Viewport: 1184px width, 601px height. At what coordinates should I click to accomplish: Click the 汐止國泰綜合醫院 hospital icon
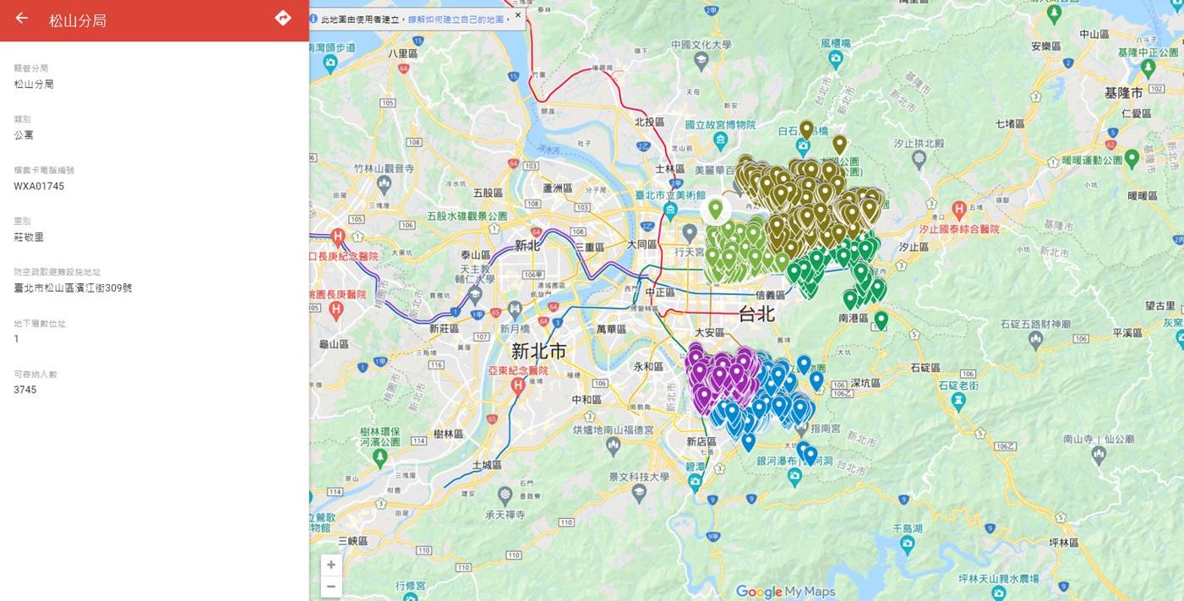click(959, 208)
